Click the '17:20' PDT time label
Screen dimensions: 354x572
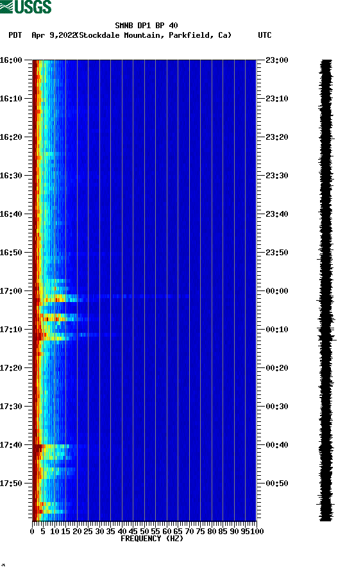pos(11,368)
